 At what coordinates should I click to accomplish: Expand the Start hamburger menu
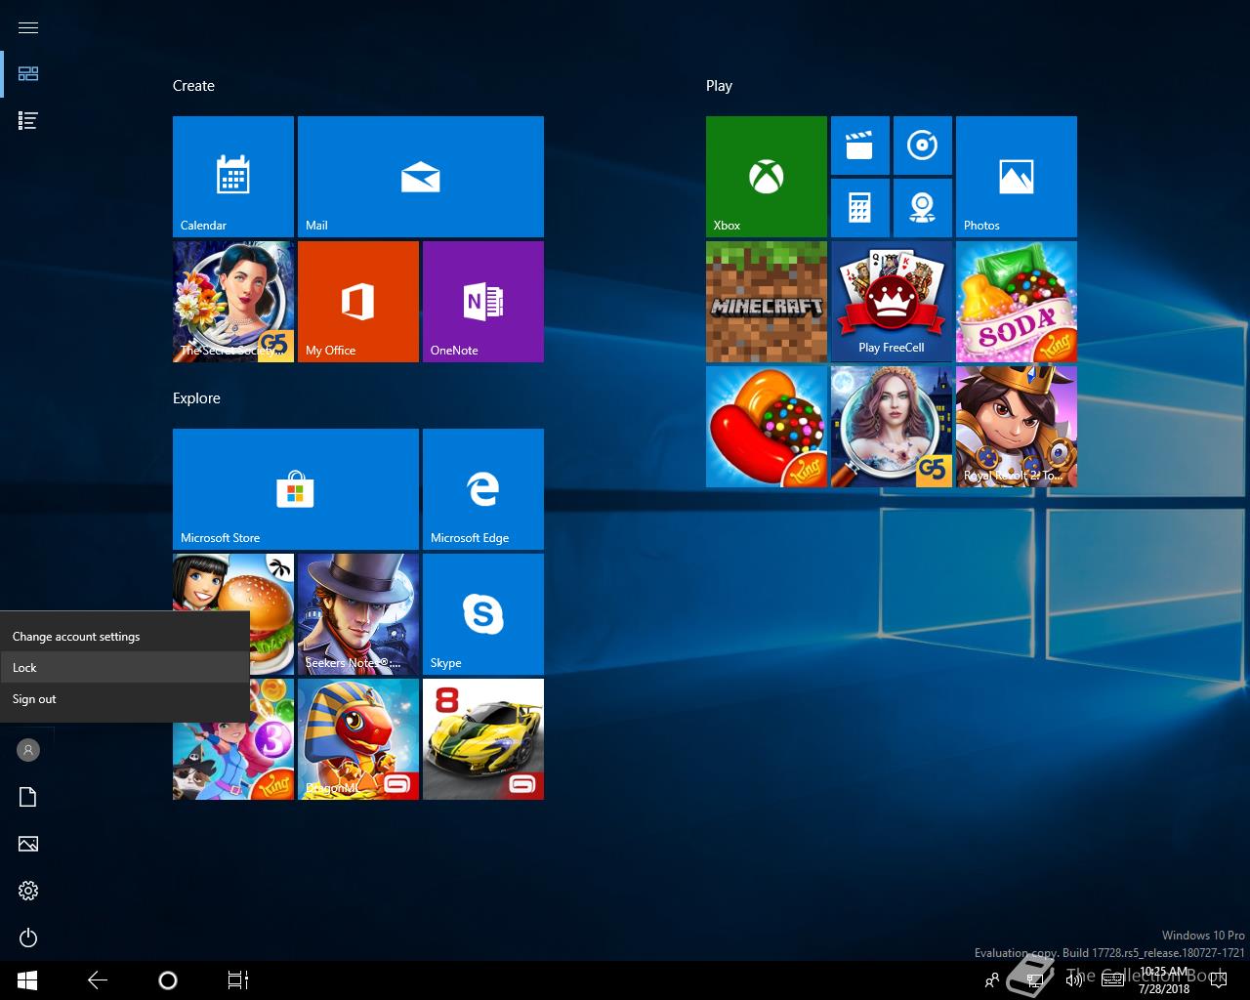point(28,27)
